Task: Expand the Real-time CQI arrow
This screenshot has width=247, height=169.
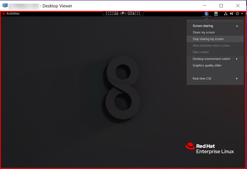Action: pos(237,78)
